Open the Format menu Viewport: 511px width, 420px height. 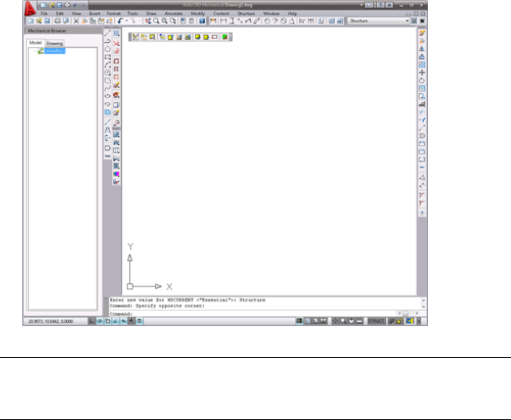click(x=114, y=14)
